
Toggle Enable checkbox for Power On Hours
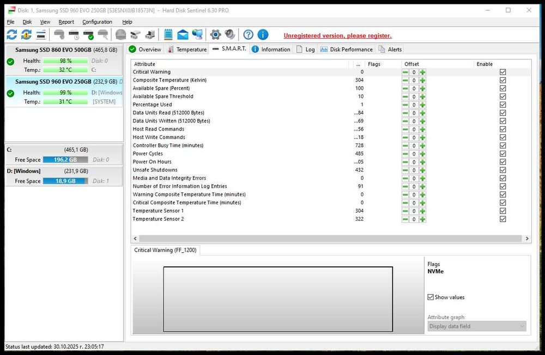pos(502,162)
